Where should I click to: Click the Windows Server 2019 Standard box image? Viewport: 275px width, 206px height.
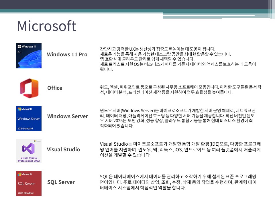29,118
